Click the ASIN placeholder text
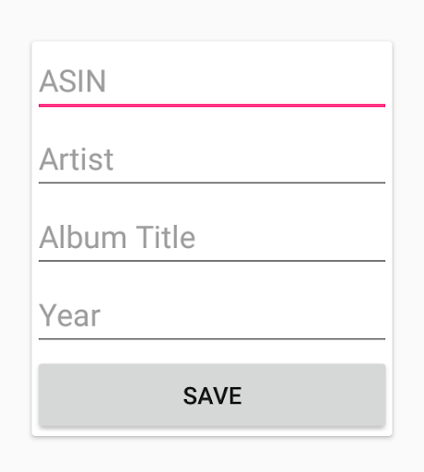424x472 pixels. tap(73, 81)
